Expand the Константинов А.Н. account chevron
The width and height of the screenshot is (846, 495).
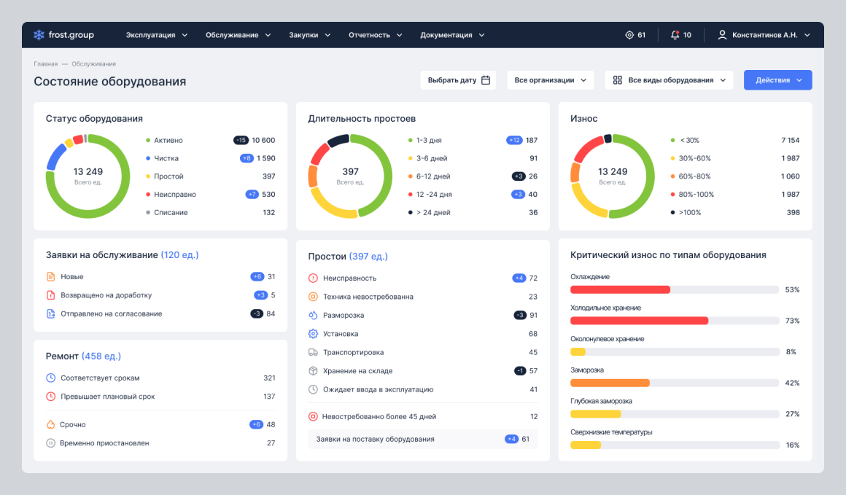[x=807, y=35]
